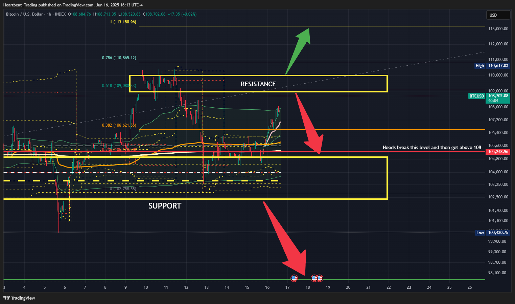Click the +17.35 (+0.02%) change value
The image size is (515, 304).
tap(182, 14)
